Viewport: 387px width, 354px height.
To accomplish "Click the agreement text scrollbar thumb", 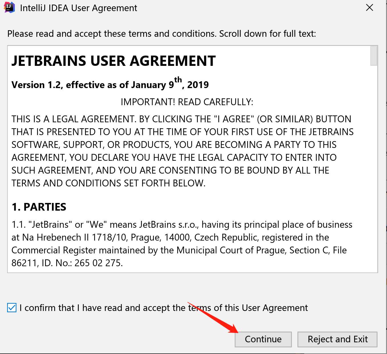I will click(x=374, y=56).
